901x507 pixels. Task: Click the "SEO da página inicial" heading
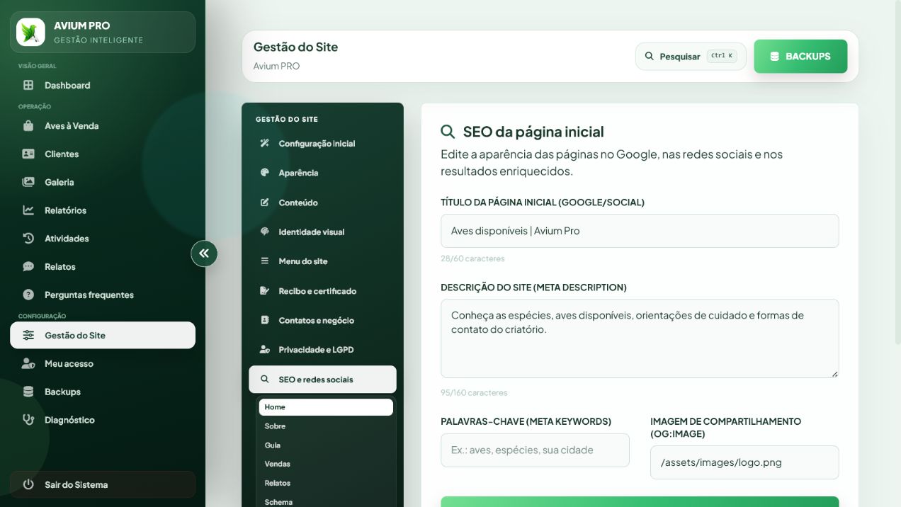[x=533, y=132]
